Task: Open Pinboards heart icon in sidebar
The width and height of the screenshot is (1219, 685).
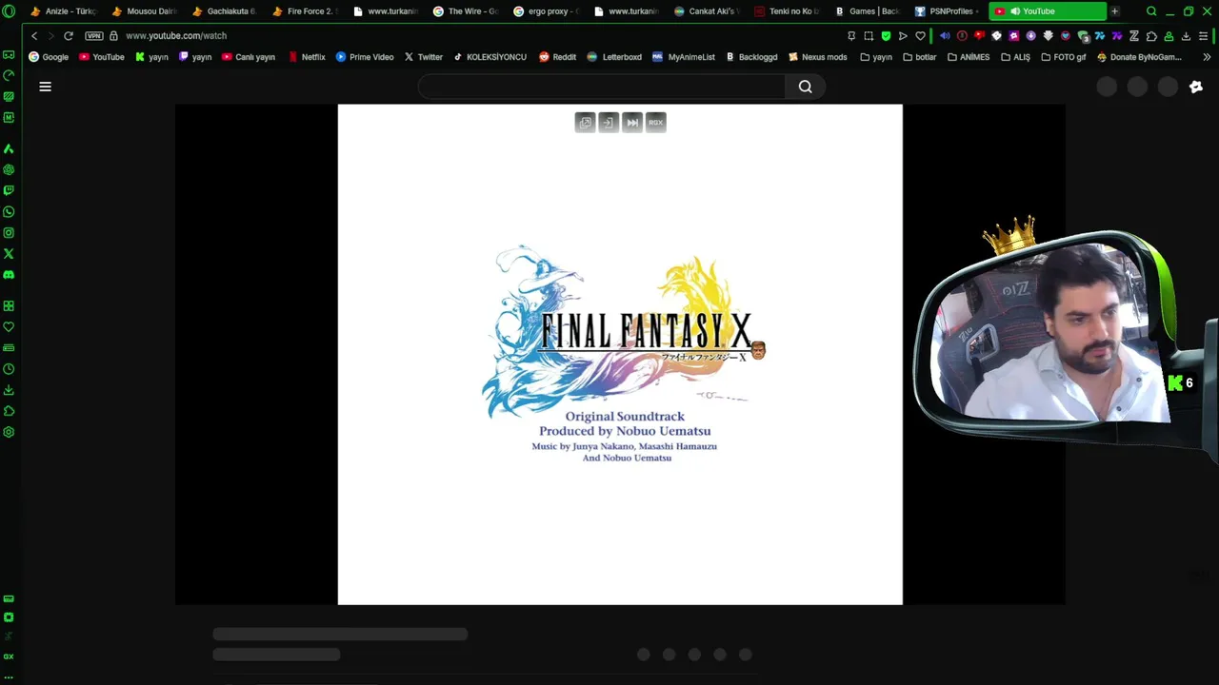Action: tap(9, 326)
